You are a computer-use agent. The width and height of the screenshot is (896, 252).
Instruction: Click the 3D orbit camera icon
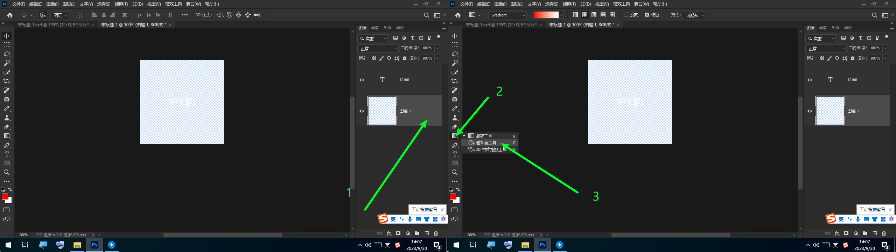[220, 15]
